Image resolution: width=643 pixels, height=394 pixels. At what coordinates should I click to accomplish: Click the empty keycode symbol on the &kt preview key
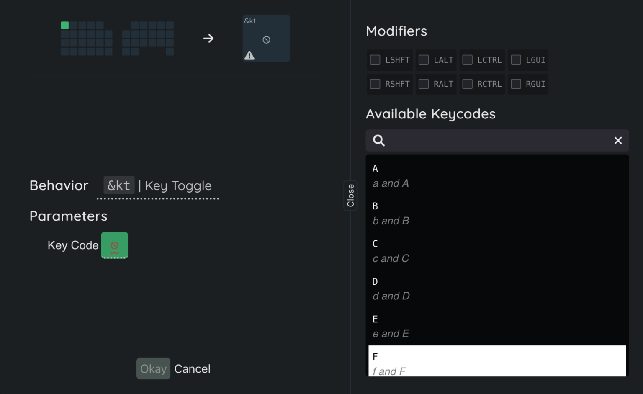[x=266, y=40]
